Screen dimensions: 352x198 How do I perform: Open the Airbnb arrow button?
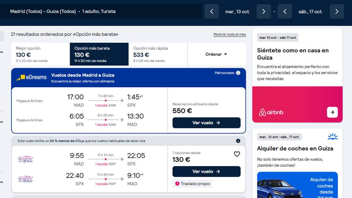332,112
